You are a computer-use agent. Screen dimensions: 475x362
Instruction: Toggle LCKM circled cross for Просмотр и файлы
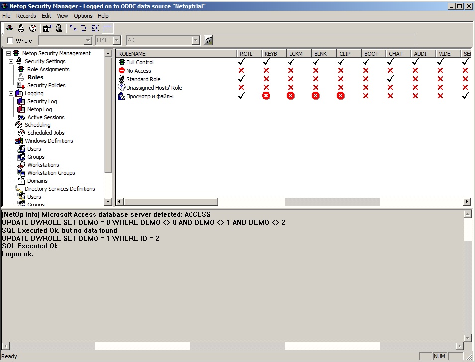click(291, 96)
